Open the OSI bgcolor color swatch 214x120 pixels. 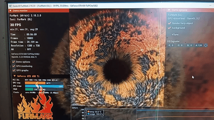coord(206,45)
